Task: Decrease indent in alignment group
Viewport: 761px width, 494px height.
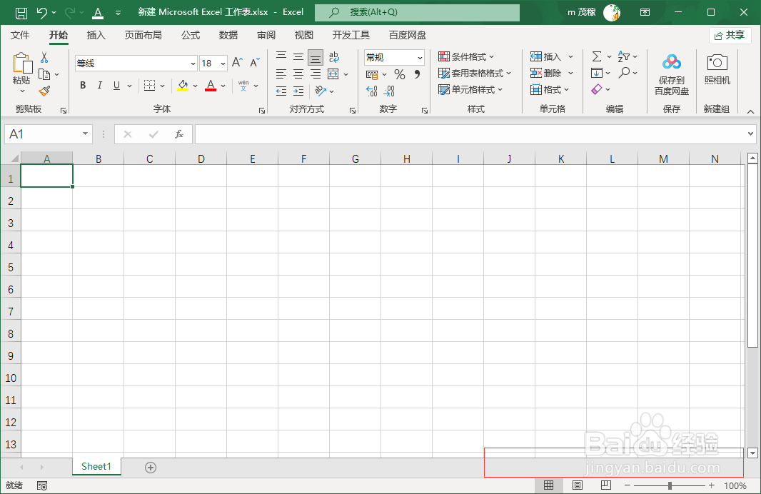Action: [x=281, y=91]
